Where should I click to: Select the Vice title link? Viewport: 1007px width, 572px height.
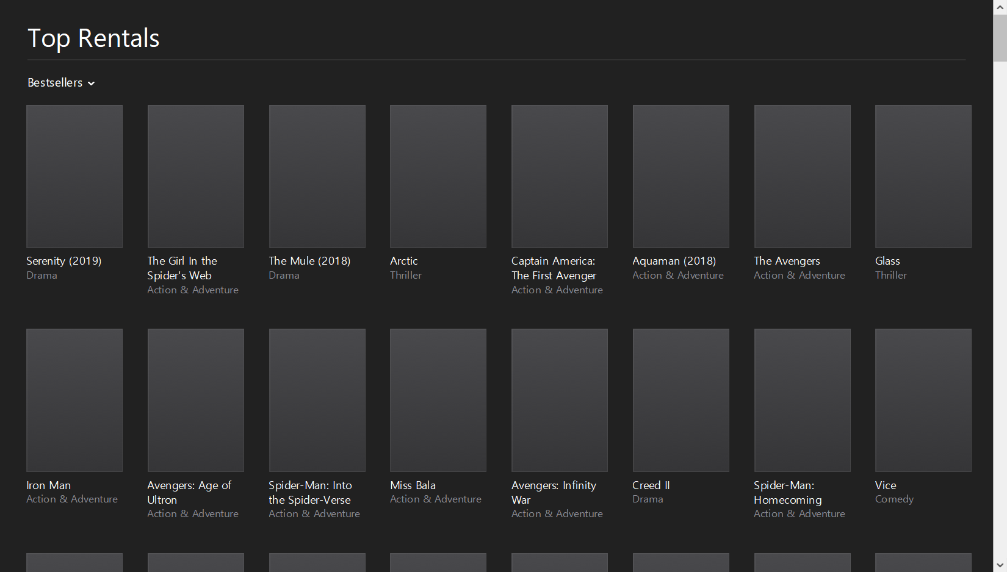pyautogui.click(x=886, y=485)
